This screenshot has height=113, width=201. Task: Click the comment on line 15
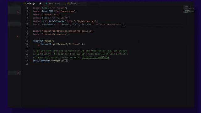tap(80, 54)
